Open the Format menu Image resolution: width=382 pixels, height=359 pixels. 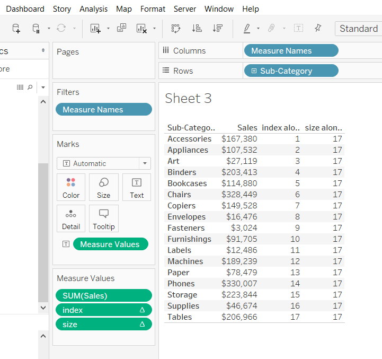153,9
